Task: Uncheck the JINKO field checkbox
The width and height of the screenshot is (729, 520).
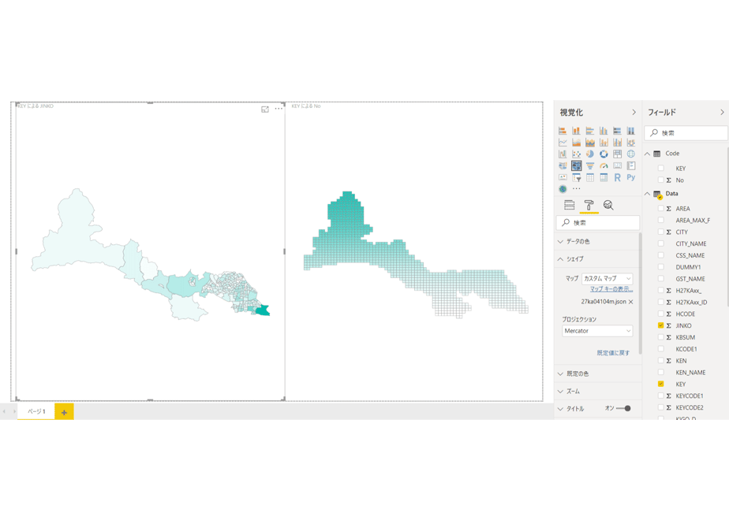Action: click(660, 325)
